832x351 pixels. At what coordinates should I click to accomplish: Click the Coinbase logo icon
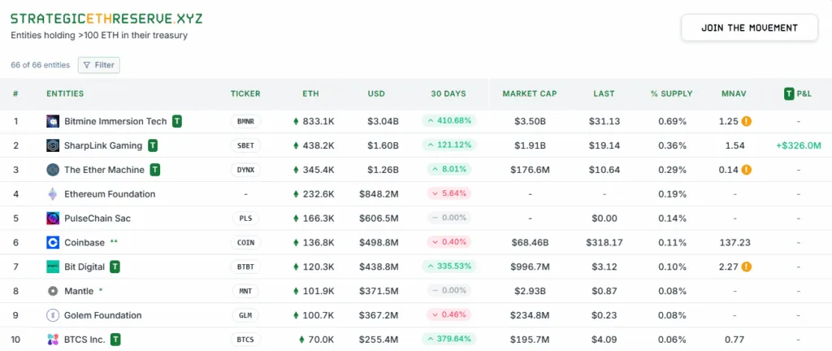(x=53, y=243)
